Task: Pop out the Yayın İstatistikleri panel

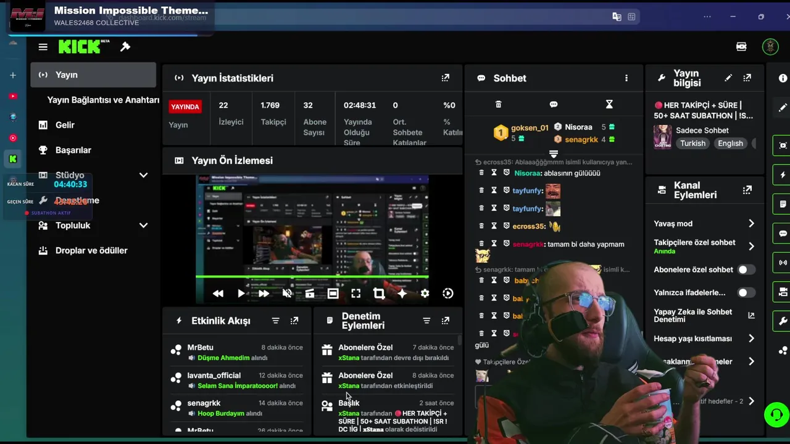Action: (x=446, y=78)
